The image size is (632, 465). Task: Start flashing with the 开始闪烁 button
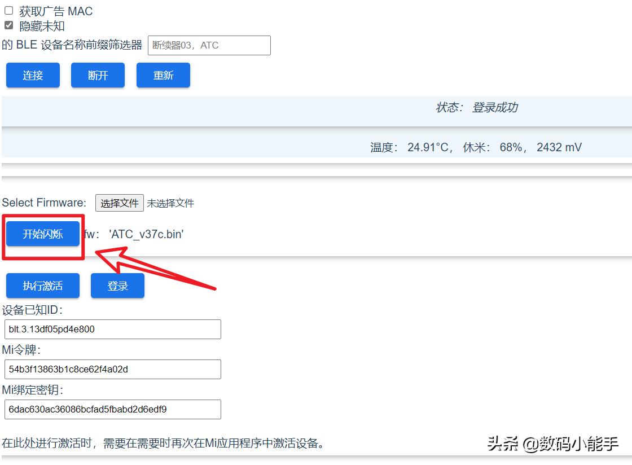click(43, 233)
